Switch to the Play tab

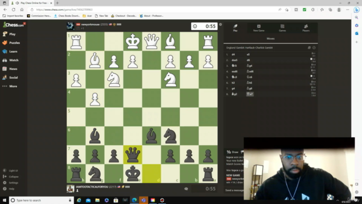pyautogui.click(x=235, y=28)
